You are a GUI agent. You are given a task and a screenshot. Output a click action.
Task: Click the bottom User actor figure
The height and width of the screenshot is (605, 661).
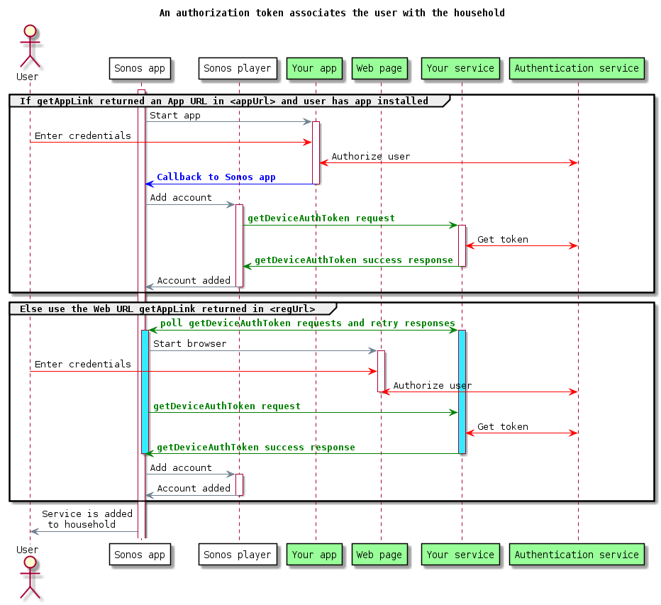(30, 577)
